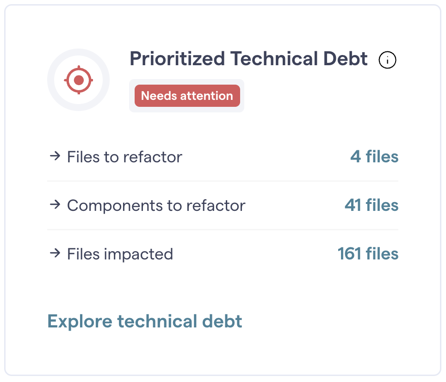Open the Explore technical debt link
Image resolution: width=446 pixels, height=382 pixels.
tap(145, 321)
